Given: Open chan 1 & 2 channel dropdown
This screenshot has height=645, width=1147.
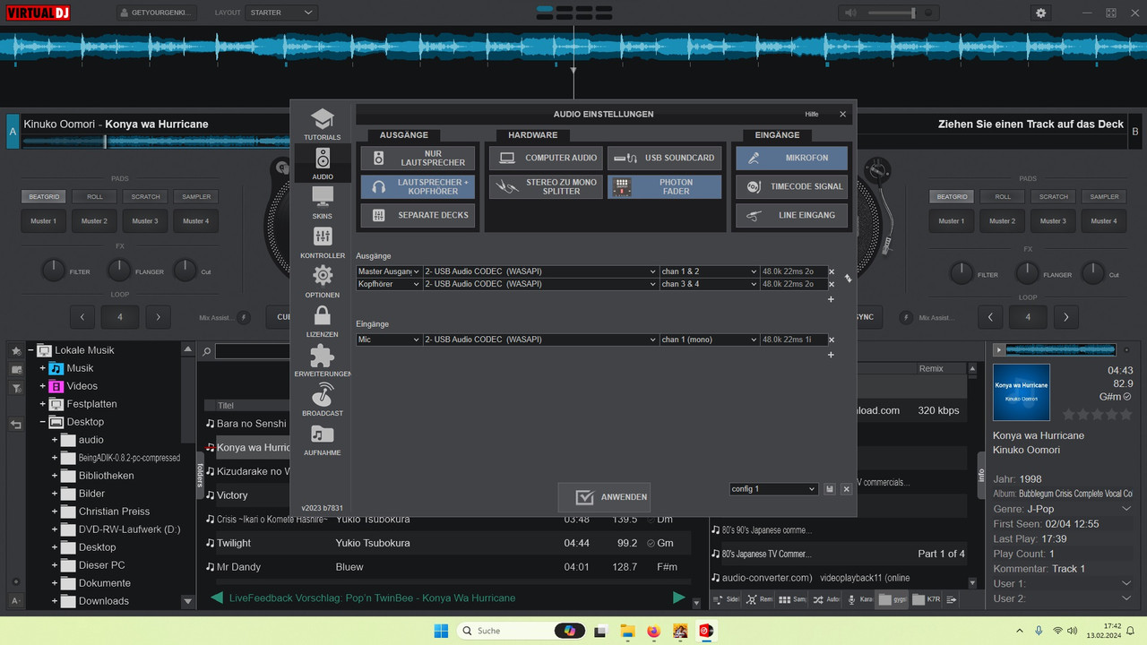Looking at the screenshot, I should pyautogui.click(x=710, y=271).
